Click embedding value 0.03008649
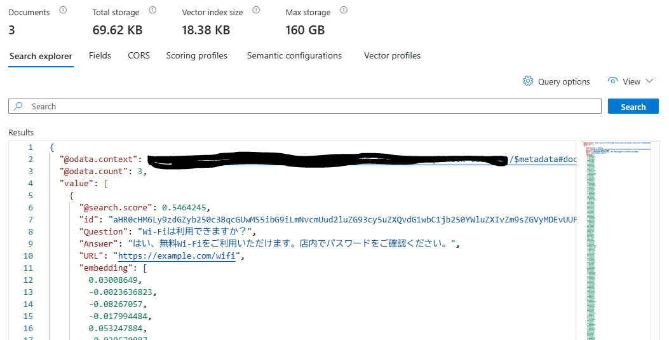This screenshot has height=340, width=669. click(x=113, y=280)
